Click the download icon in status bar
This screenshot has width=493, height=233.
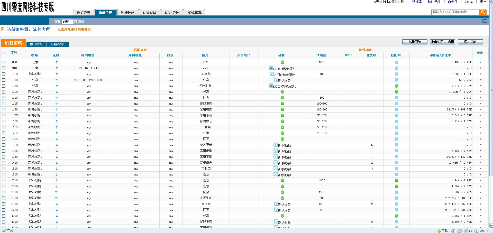(439, 231)
